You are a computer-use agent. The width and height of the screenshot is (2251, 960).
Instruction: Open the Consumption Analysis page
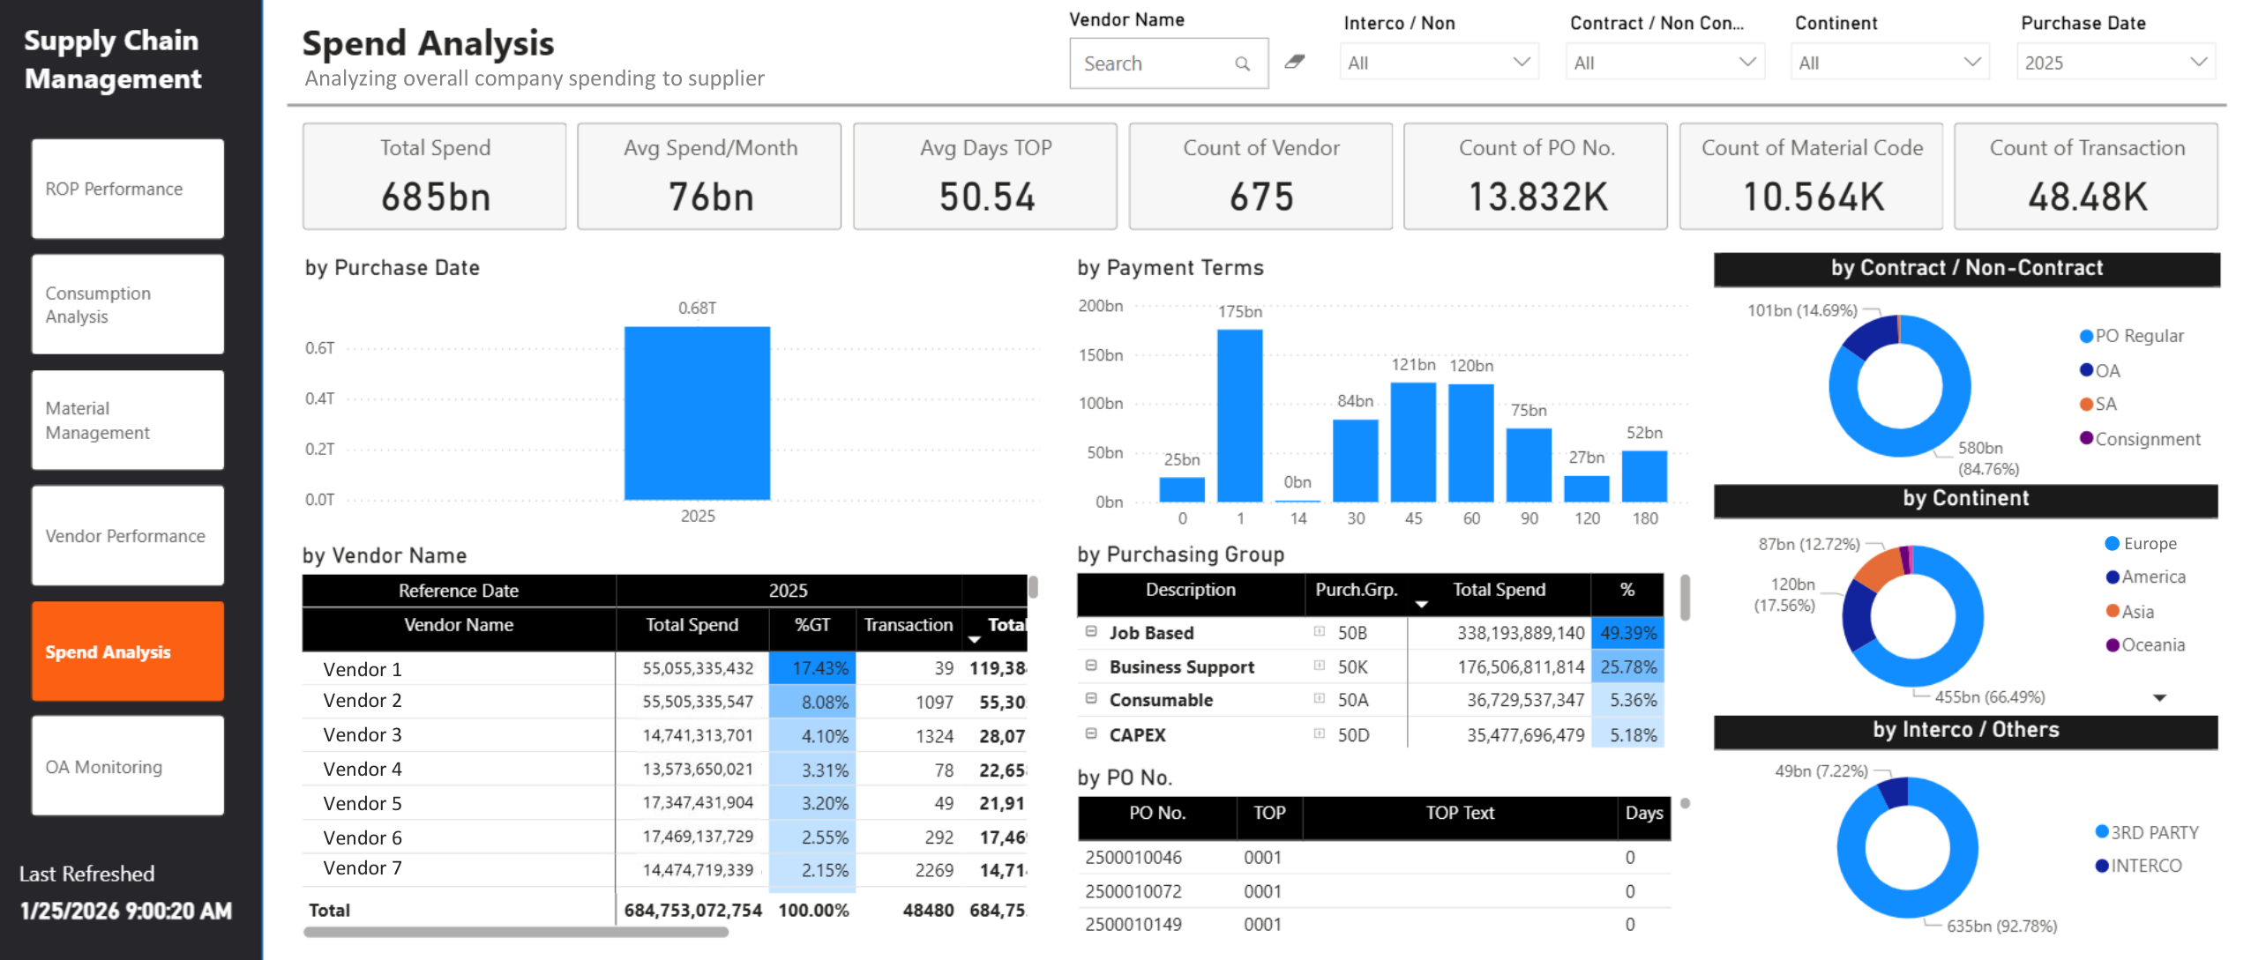point(128,304)
